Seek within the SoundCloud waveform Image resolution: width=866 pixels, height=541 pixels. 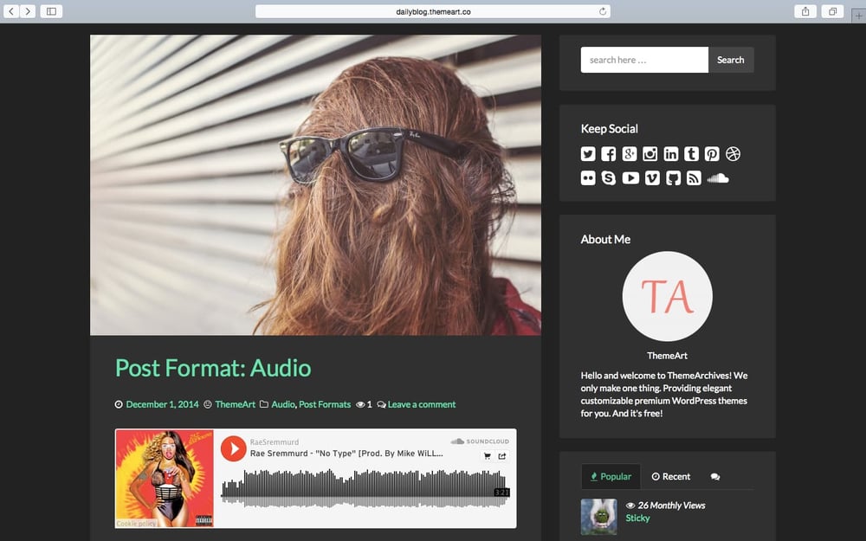pos(364,486)
